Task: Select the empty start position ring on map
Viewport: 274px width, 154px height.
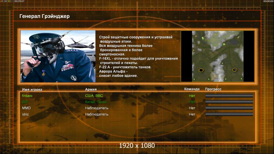Action: tap(201, 70)
